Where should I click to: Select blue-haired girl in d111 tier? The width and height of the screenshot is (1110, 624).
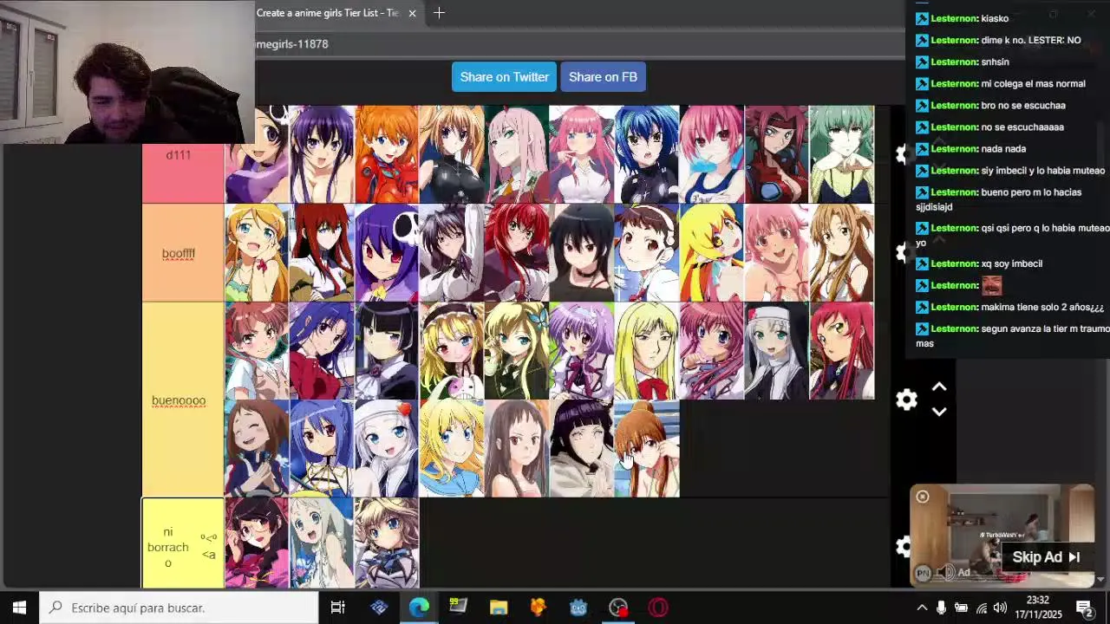647,154
